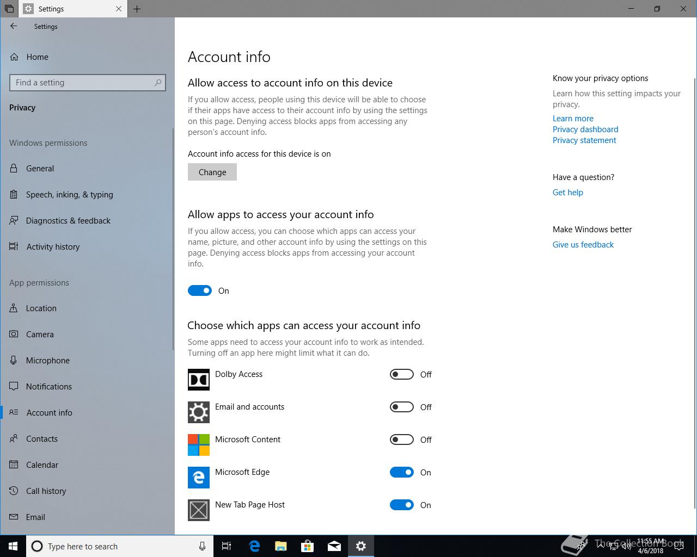The height and width of the screenshot is (557, 697).
Task: Open the Privacy statement link
Action: point(584,140)
